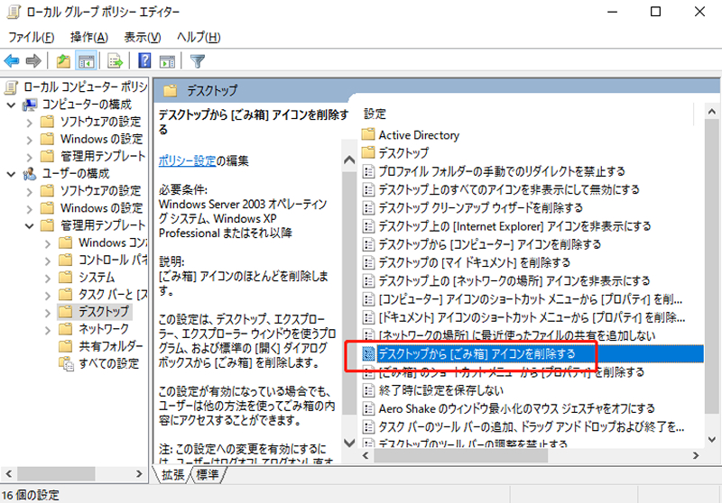722x503 pixels.
Task: Click the policy icon beside 終了時に設定を保存しない
Action: click(368, 390)
